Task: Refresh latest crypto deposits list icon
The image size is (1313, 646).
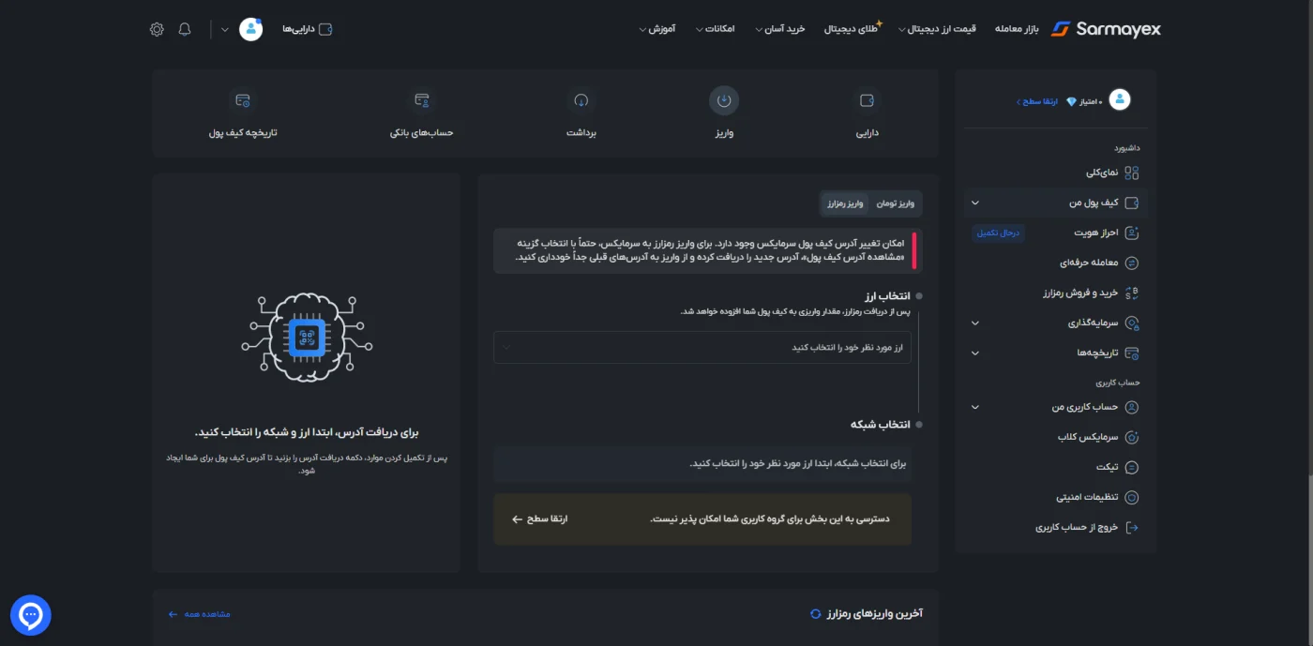Action: pos(815,614)
